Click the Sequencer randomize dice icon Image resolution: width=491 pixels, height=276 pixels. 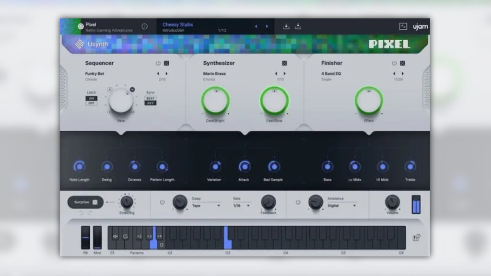(x=166, y=63)
